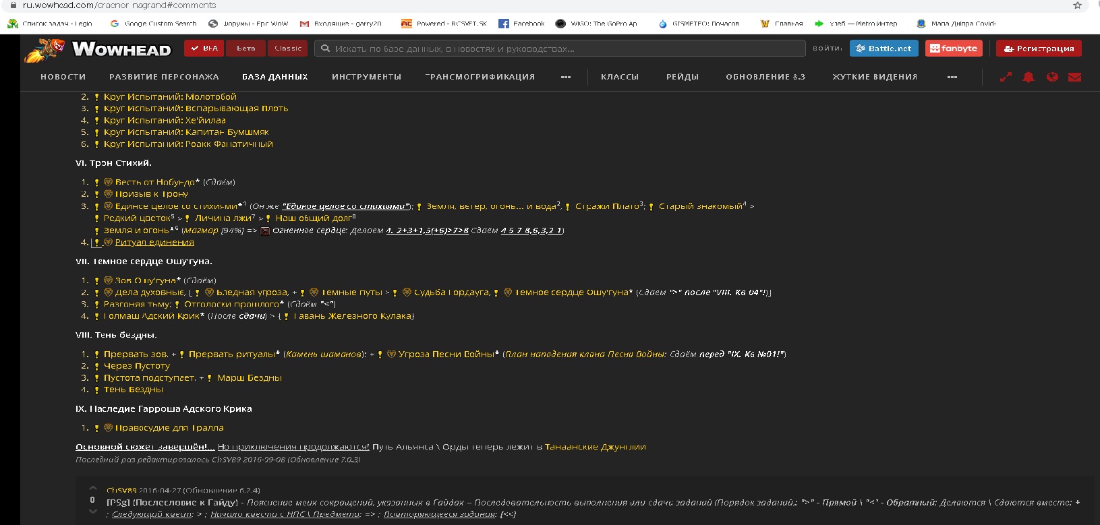This screenshot has height=525, width=1100.
Task: Open the red envelope feedback icon
Action: point(1074,77)
